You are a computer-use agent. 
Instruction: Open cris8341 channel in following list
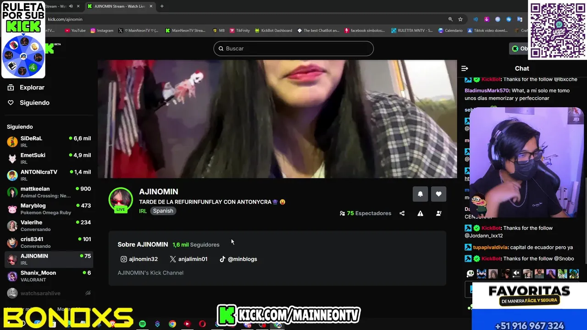49,242
